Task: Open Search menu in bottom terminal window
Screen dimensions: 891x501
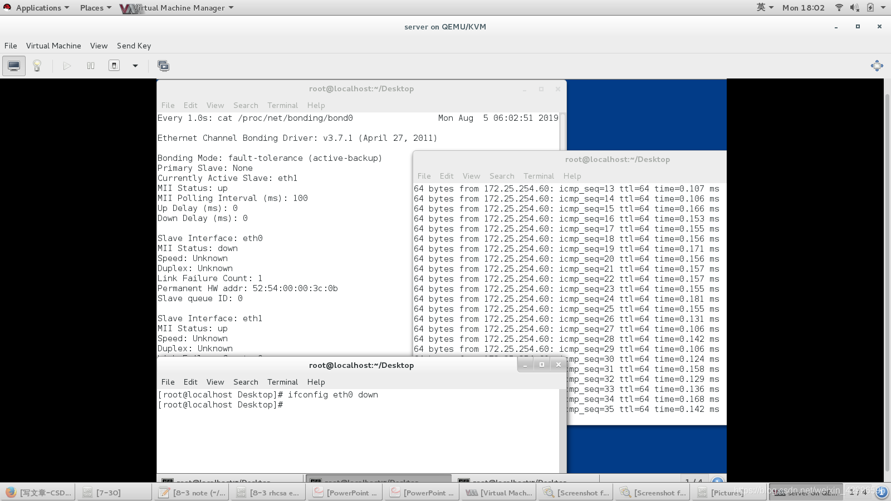Action: (246, 382)
